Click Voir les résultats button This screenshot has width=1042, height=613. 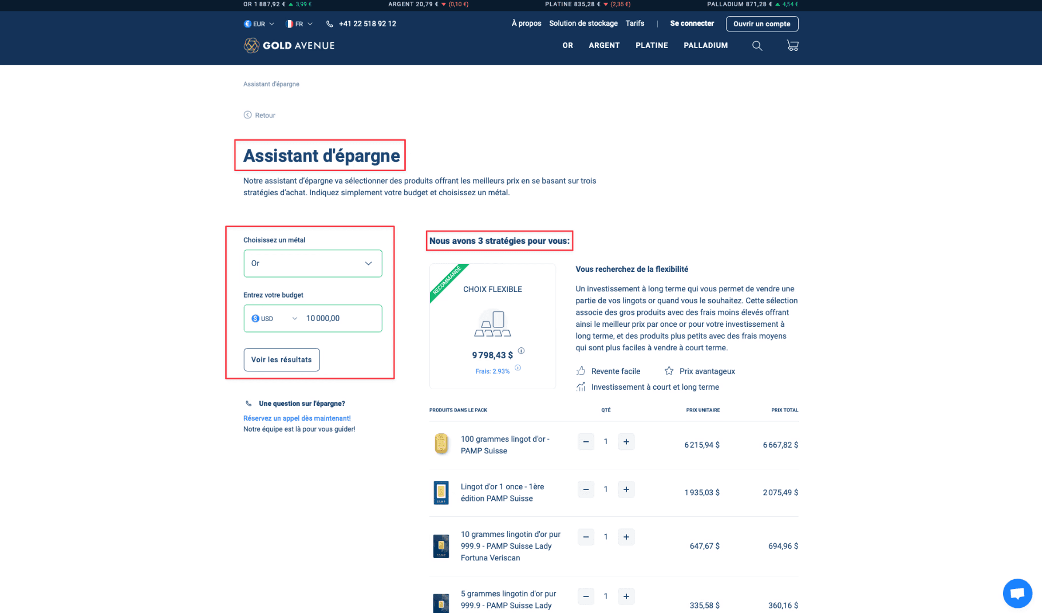[x=282, y=359]
